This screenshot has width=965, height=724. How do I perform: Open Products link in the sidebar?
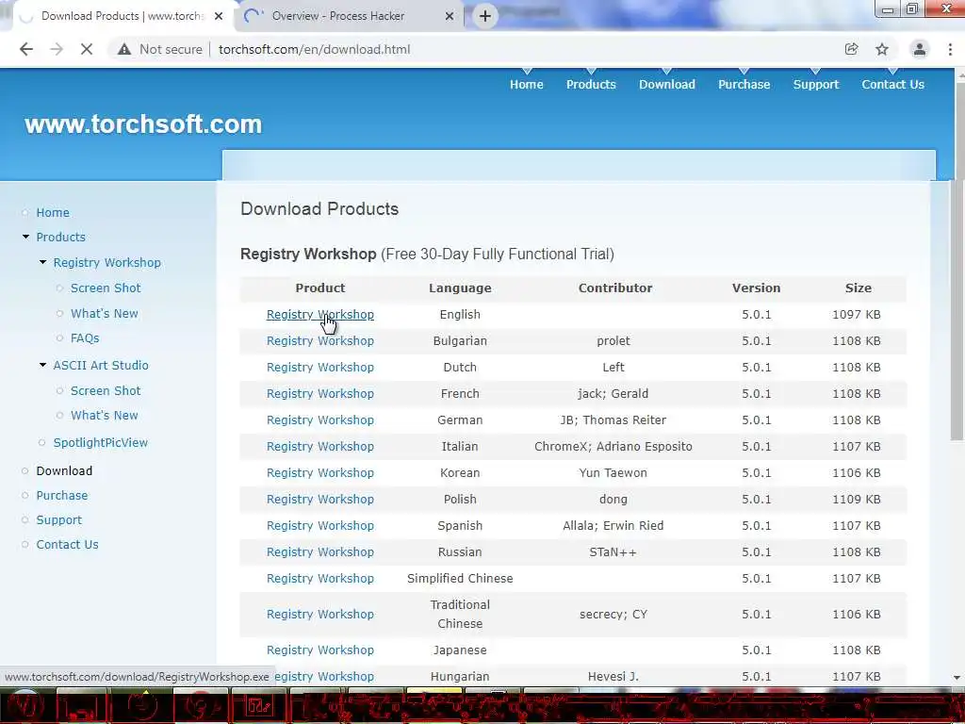[x=60, y=237]
